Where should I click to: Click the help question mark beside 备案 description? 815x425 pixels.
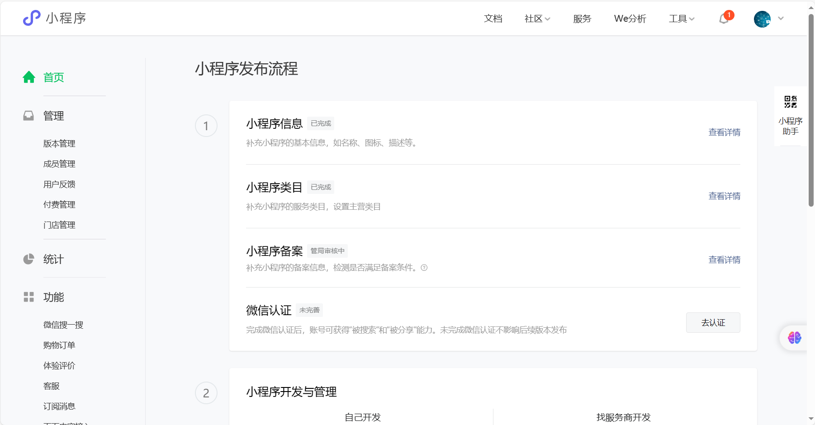click(x=424, y=268)
